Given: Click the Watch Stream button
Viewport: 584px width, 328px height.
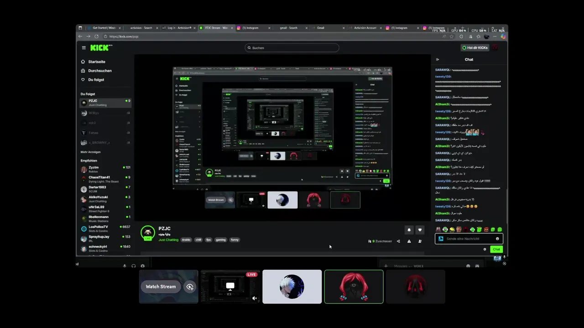Looking at the screenshot, I should [x=161, y=287].
